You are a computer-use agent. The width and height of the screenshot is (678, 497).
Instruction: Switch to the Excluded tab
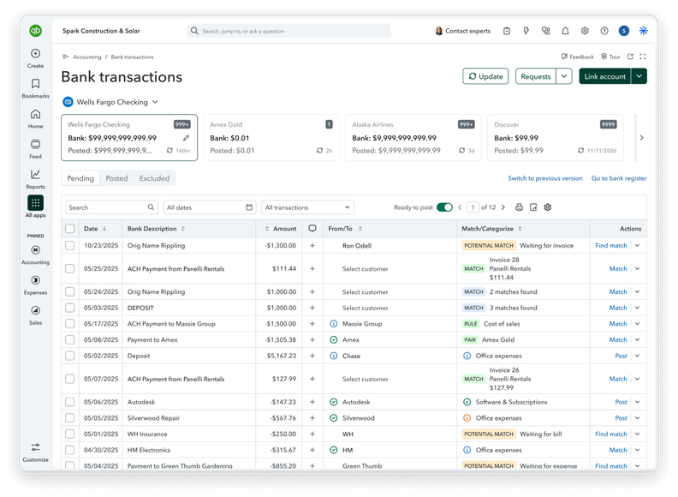[154, 178]
